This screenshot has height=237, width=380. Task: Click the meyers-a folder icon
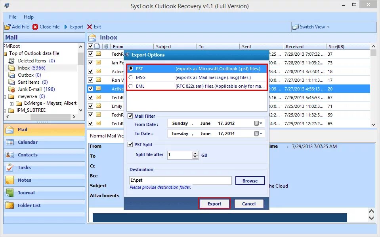point(11,96)
